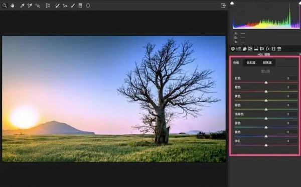Switch to the 饱和度 tab
The height and width of the screenshot is (187, 301).
251,63
